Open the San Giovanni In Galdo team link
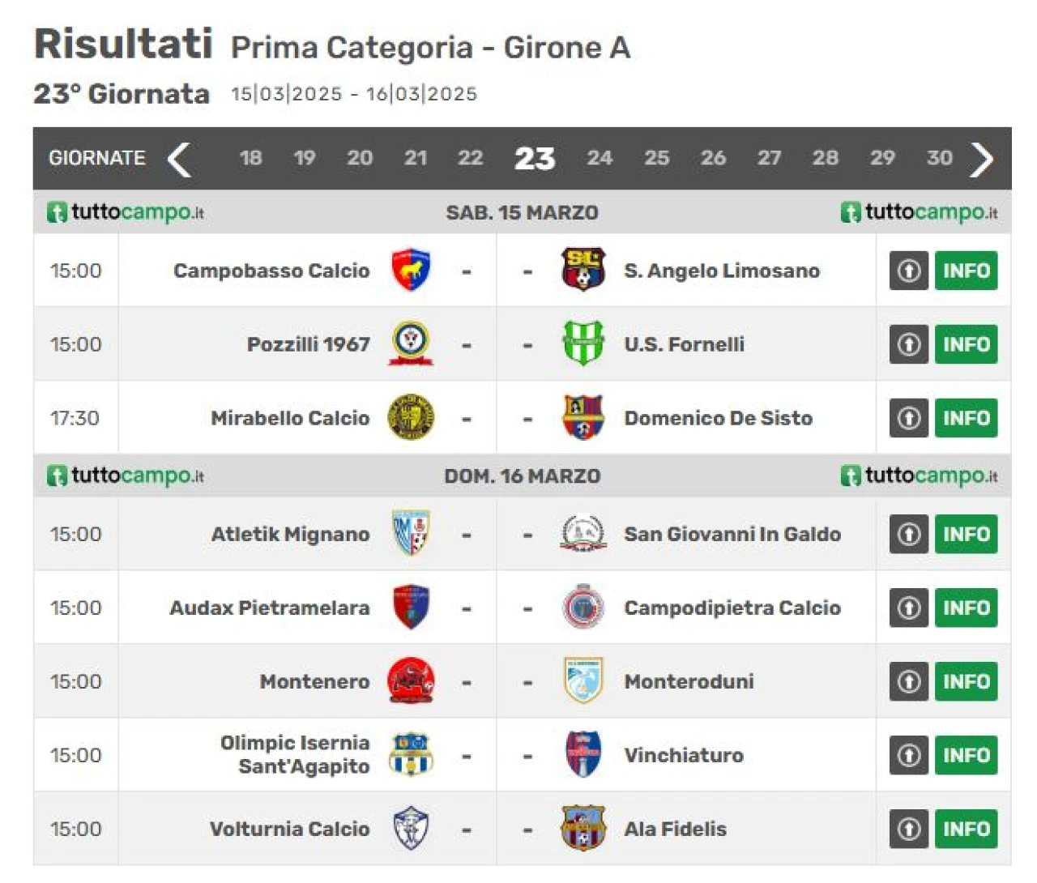The image size is (1037, 883). (x=732, y=534)
